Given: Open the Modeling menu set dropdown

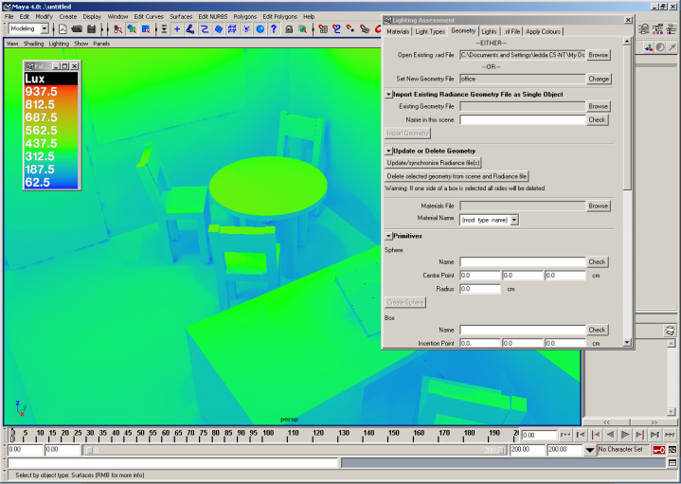Looking at the screenshot, I should 44,29.
